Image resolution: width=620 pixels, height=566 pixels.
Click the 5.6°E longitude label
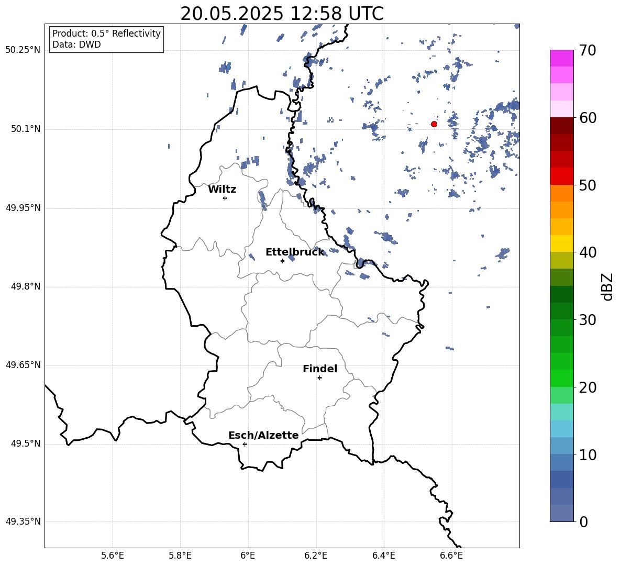coord(112,556)
